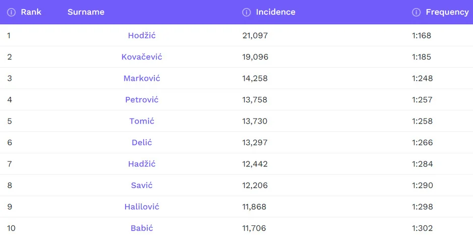
Task: Open the Marković surname link
Action: 142,79
